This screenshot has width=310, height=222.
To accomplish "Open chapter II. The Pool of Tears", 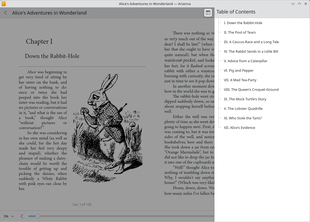I will 240,32.
